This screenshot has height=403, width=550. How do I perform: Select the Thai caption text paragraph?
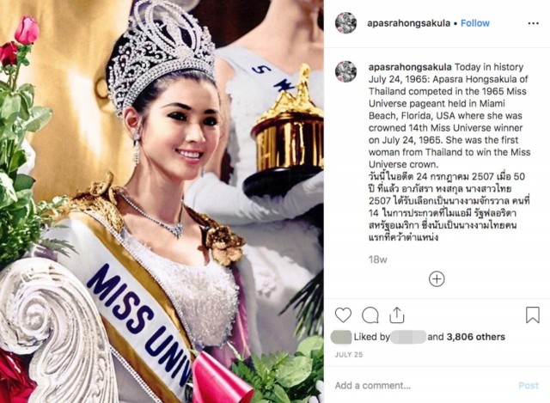point(449,206)
